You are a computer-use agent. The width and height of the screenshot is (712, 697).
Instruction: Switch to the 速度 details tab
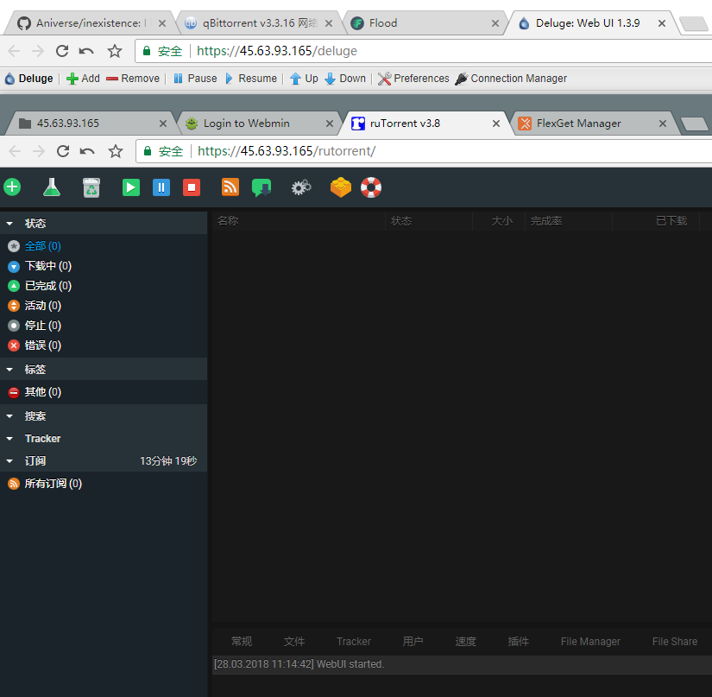click(465, 642)
